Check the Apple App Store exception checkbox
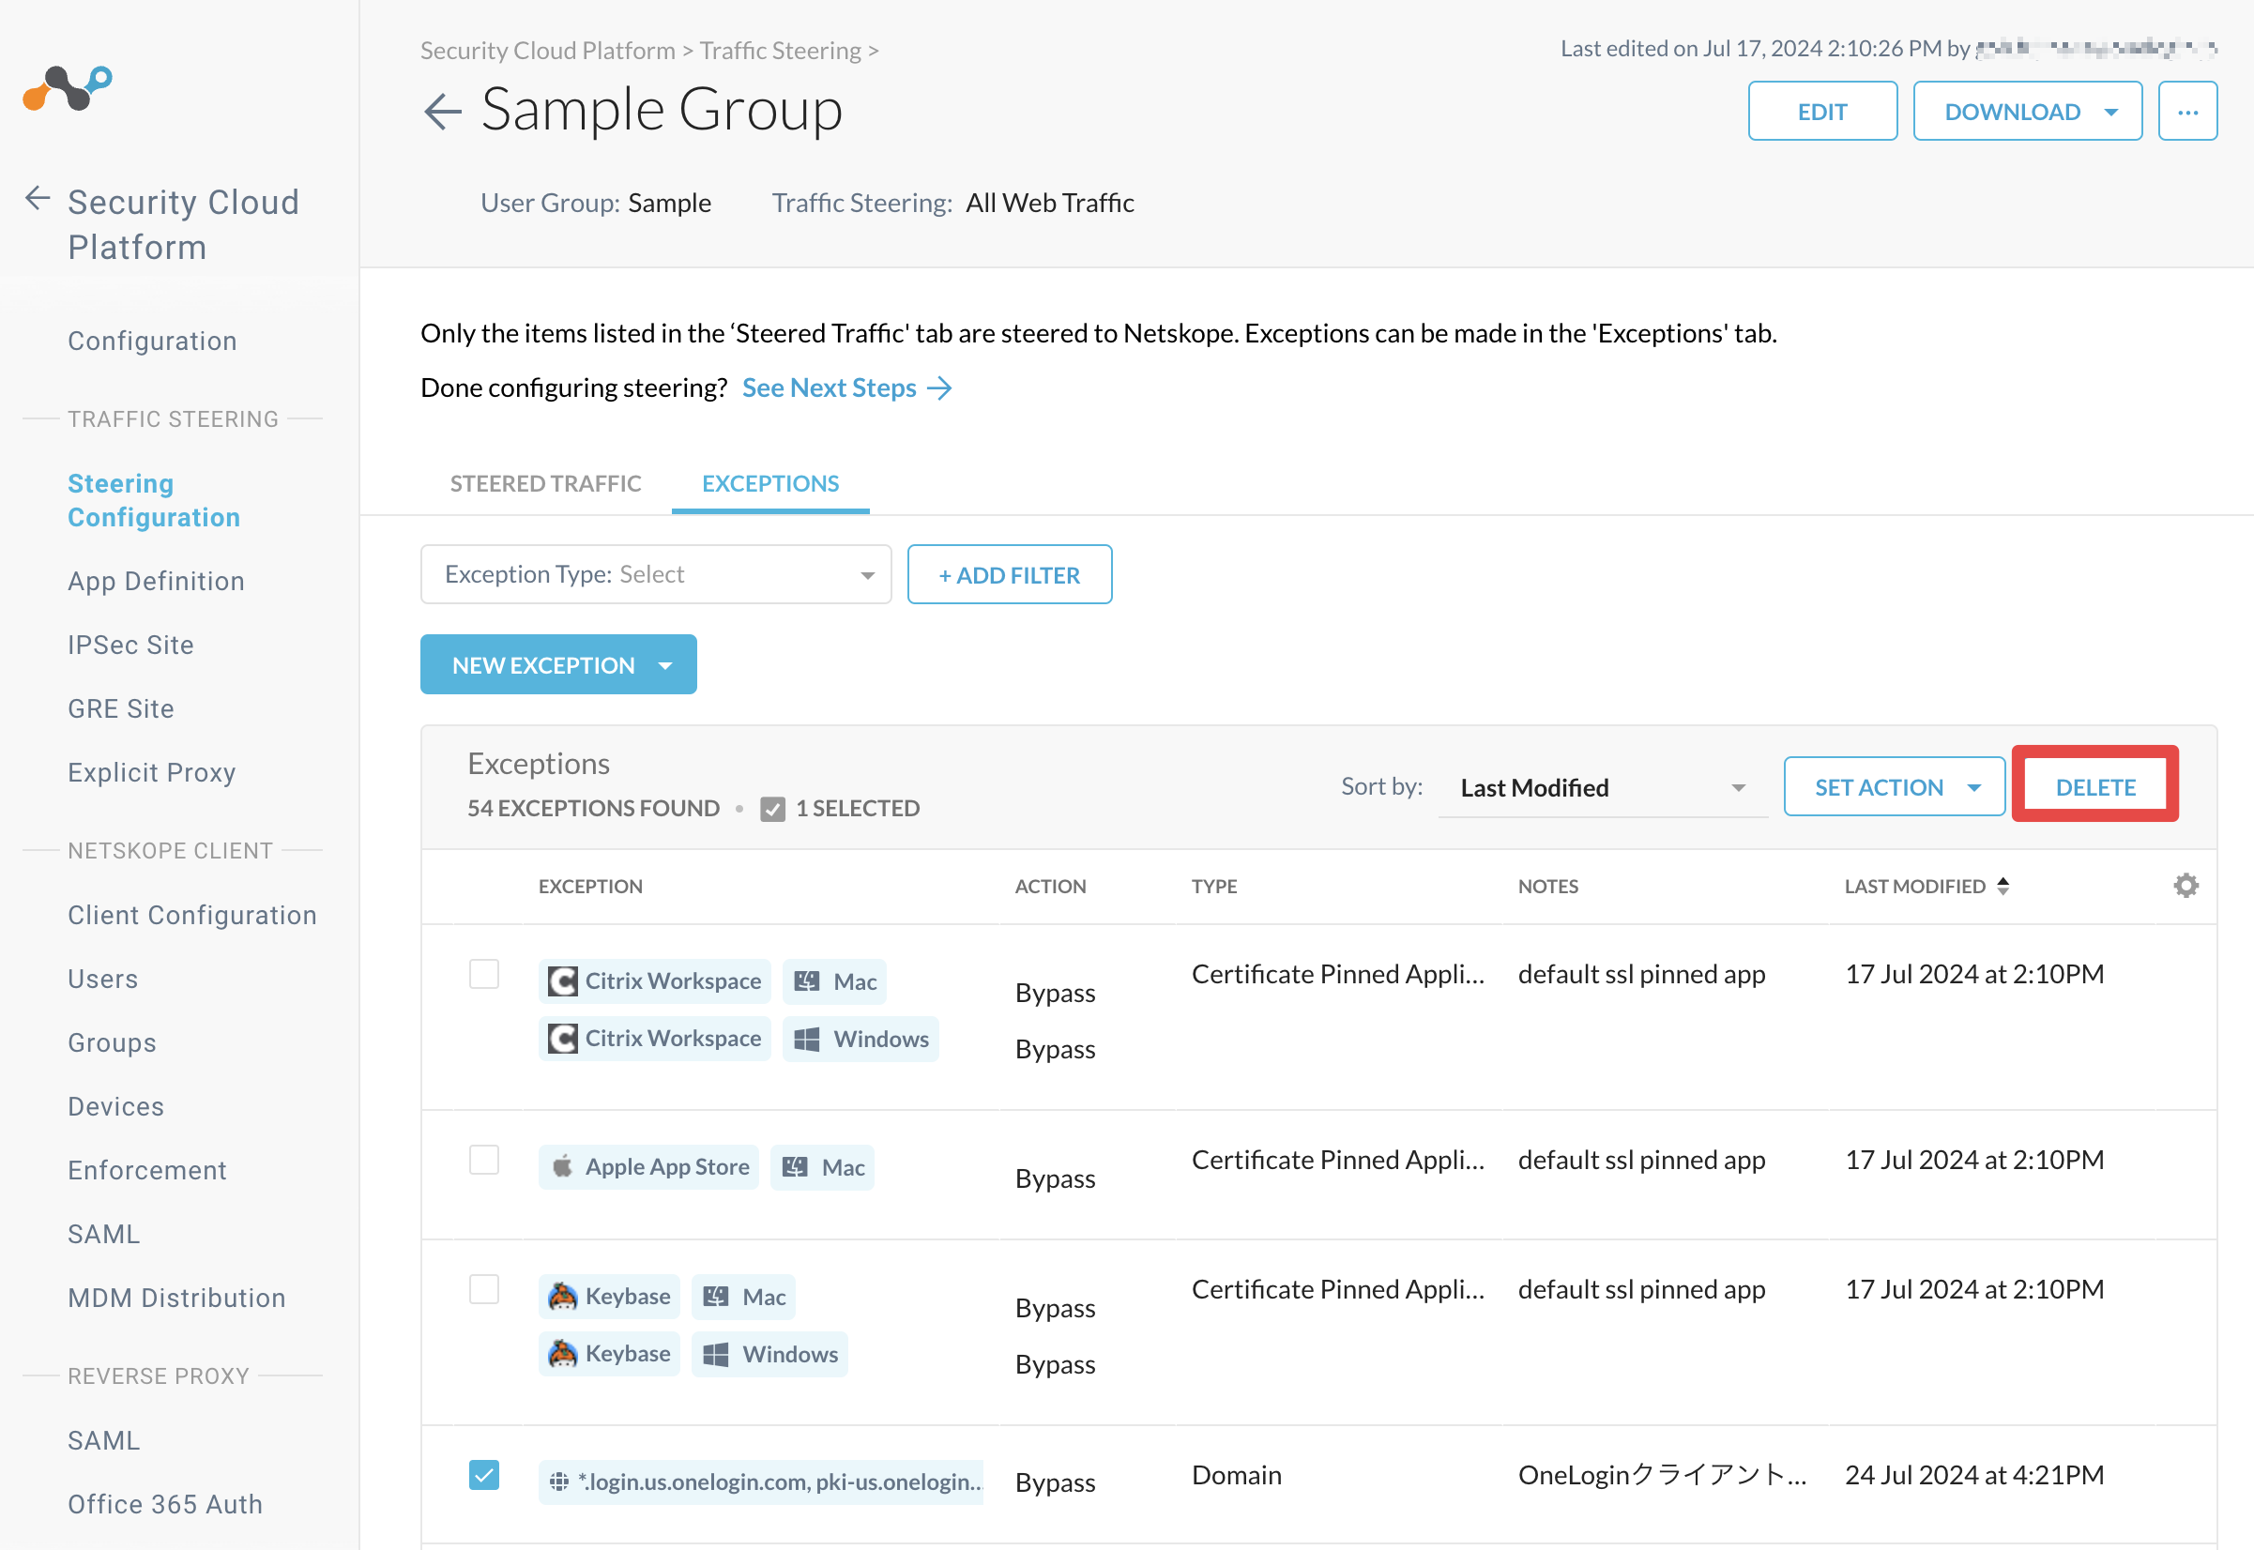Viewport: 2254px width, 1550px height. (483, 1160)
